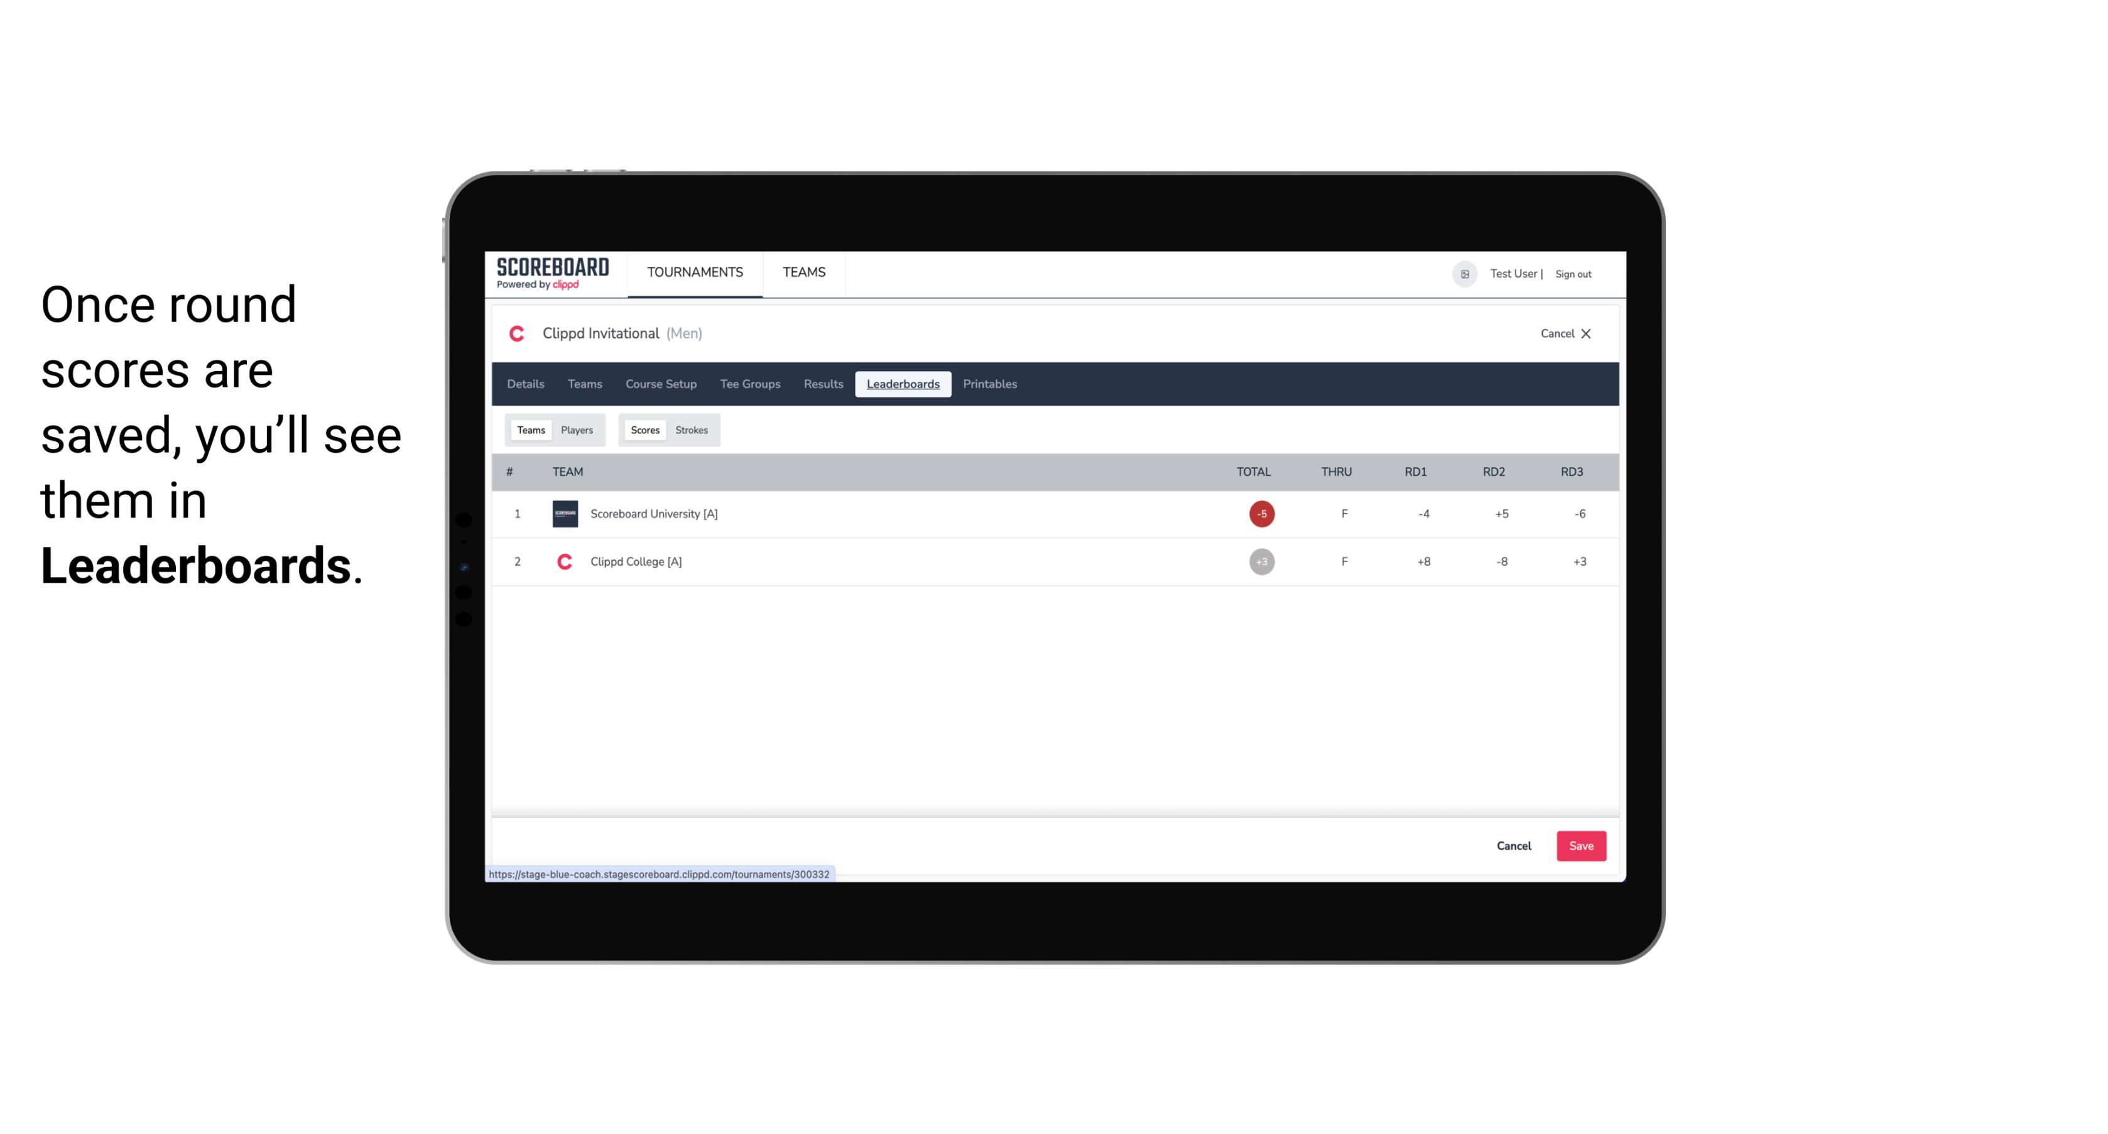Click the Cancel button
This screenshot has height=1134, width=2108.
(x=1513, y=845)
